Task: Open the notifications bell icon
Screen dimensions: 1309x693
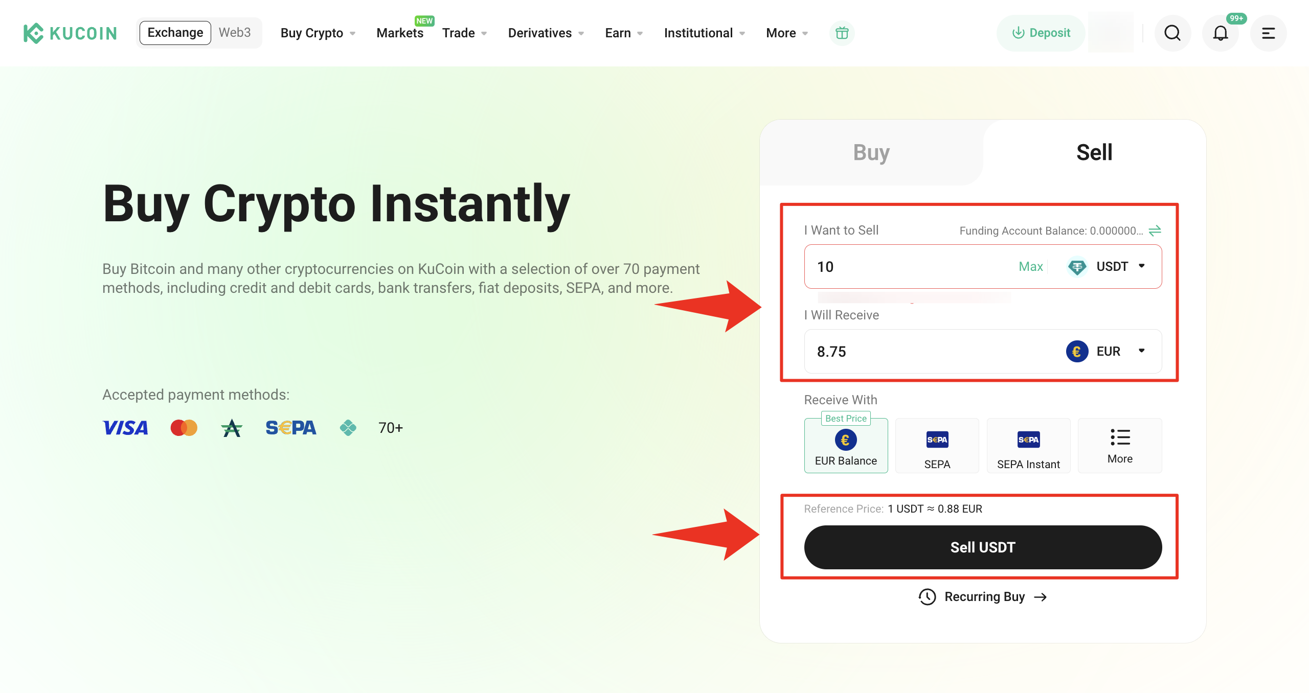Action: [1221, 33]
